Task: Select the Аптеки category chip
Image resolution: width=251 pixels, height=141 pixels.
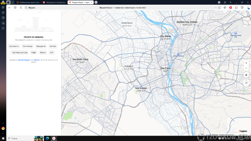Action: click(x=53, y=46)
